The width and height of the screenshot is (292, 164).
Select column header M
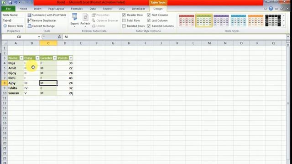pyautogui.click(x=209, y=43)
